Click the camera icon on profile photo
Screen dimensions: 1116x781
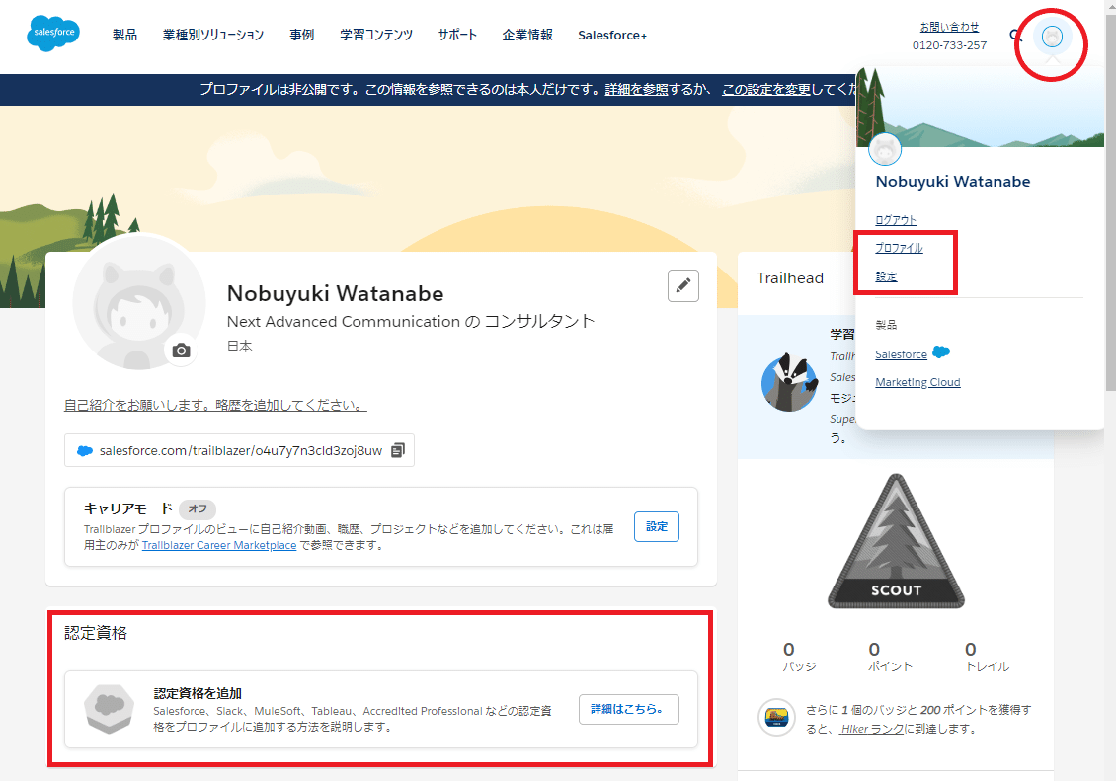point(182,350)
